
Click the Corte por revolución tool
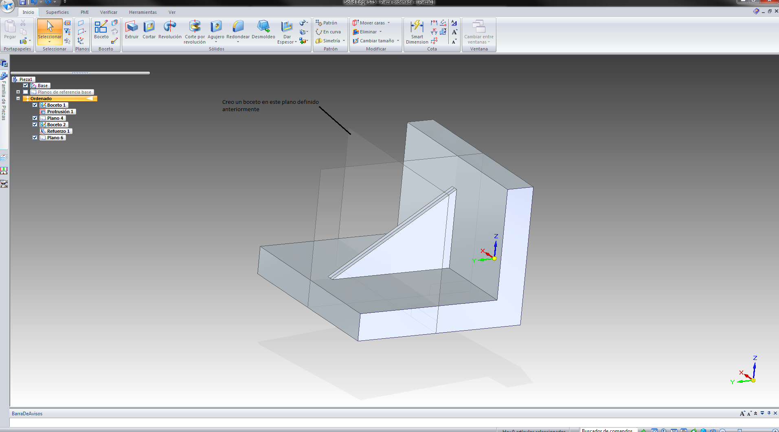[x=195, y=32]
